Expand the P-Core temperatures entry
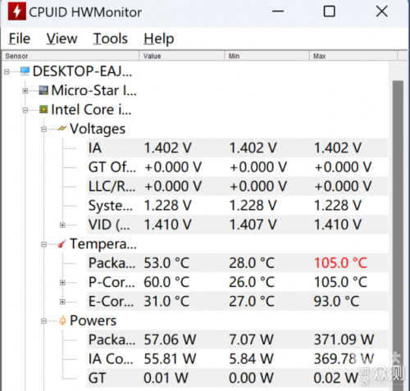410x391 pixels. pyautogui.click(x=62, y=283)
